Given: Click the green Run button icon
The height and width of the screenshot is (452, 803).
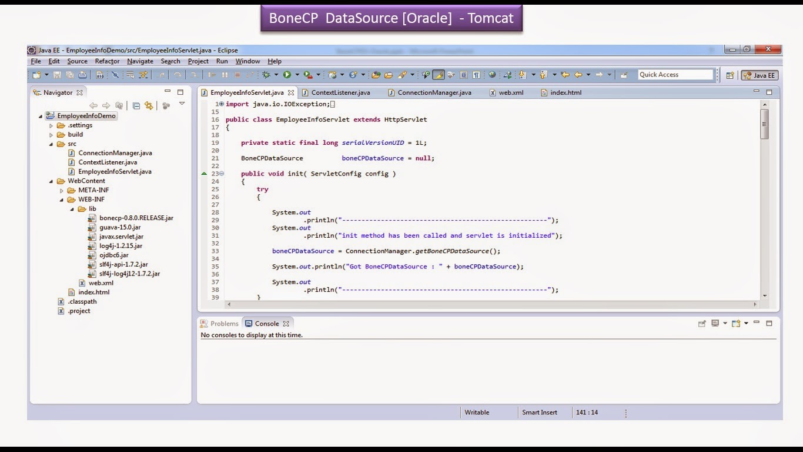Looking at the screenshot, I should point(287,75).
